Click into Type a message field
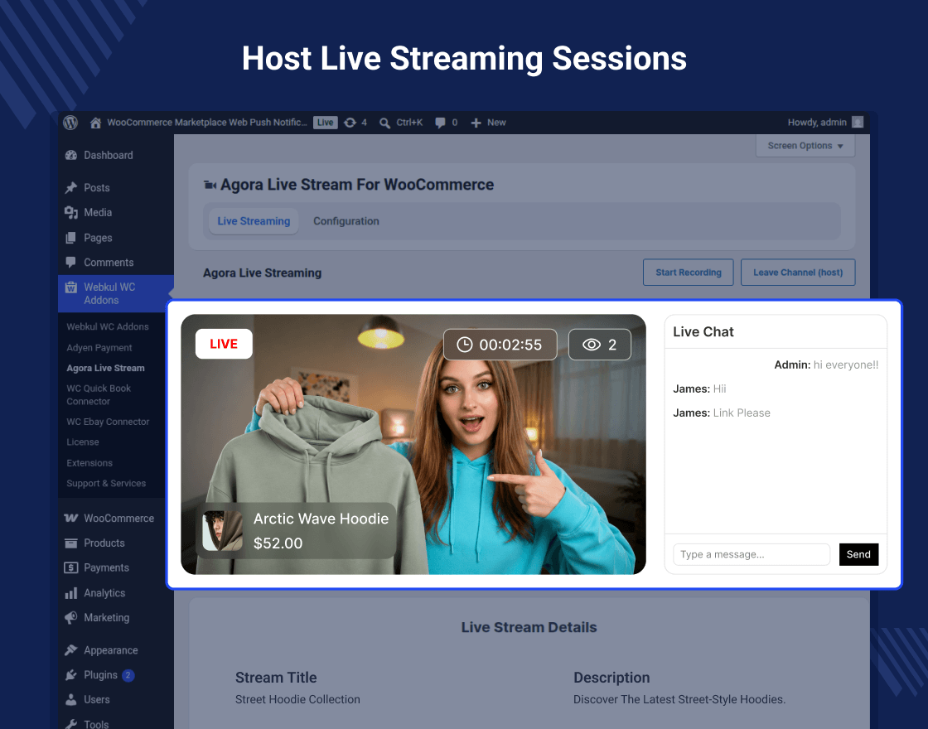Viewport: 928px width, 729px height. 751,554
